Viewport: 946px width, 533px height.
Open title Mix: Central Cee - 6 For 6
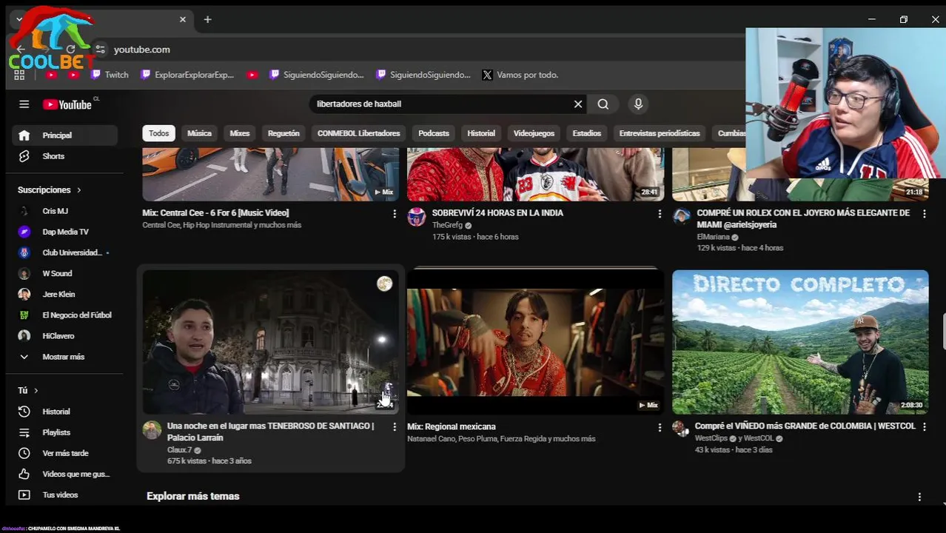(x=215, y=213)
